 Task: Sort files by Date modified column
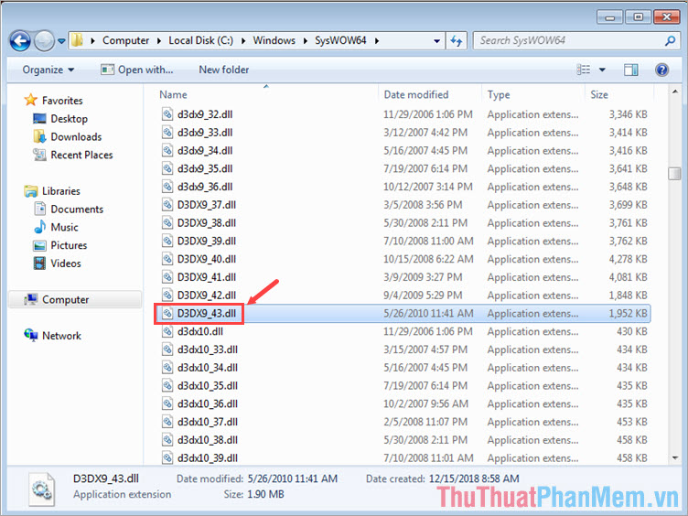pos(416,95)
